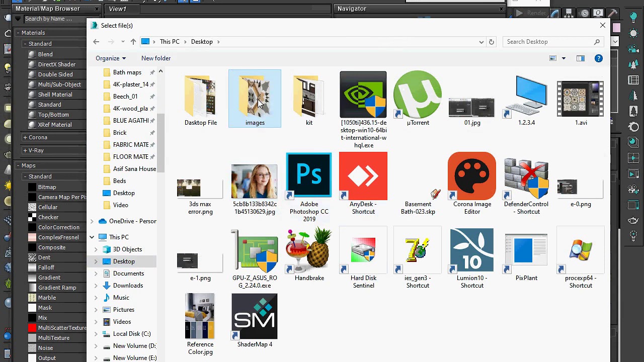Select the 1.2.3.4 computer shortcut
Screen dimensions: 644x362
click(x=526, y=99)
